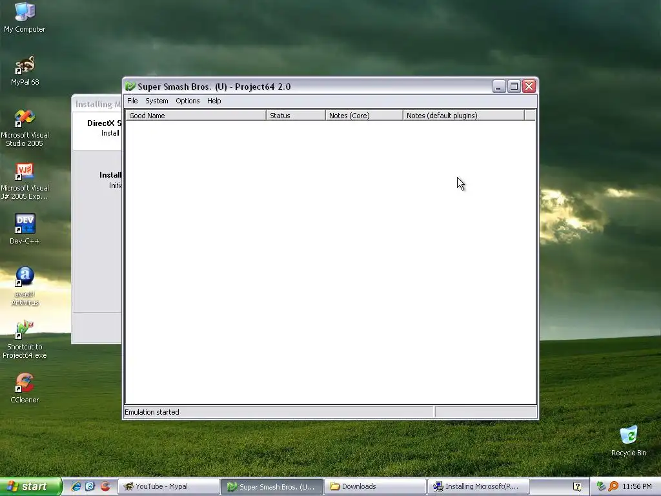Select Microsoft Visual Studio 2005 desktop icon
Viewport: 661px width, 496px height.
pos(25,129)
